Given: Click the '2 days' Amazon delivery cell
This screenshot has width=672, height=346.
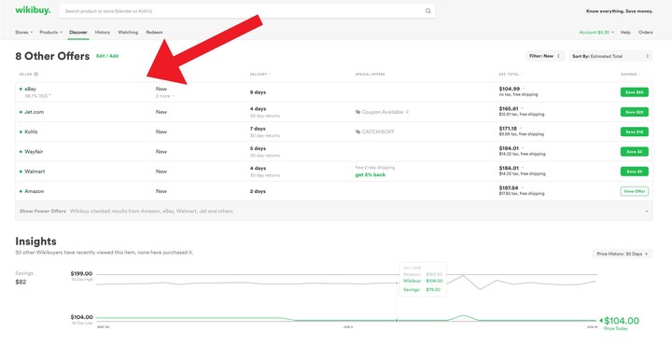Looking at the screenshot, I should tap(258, 191).
